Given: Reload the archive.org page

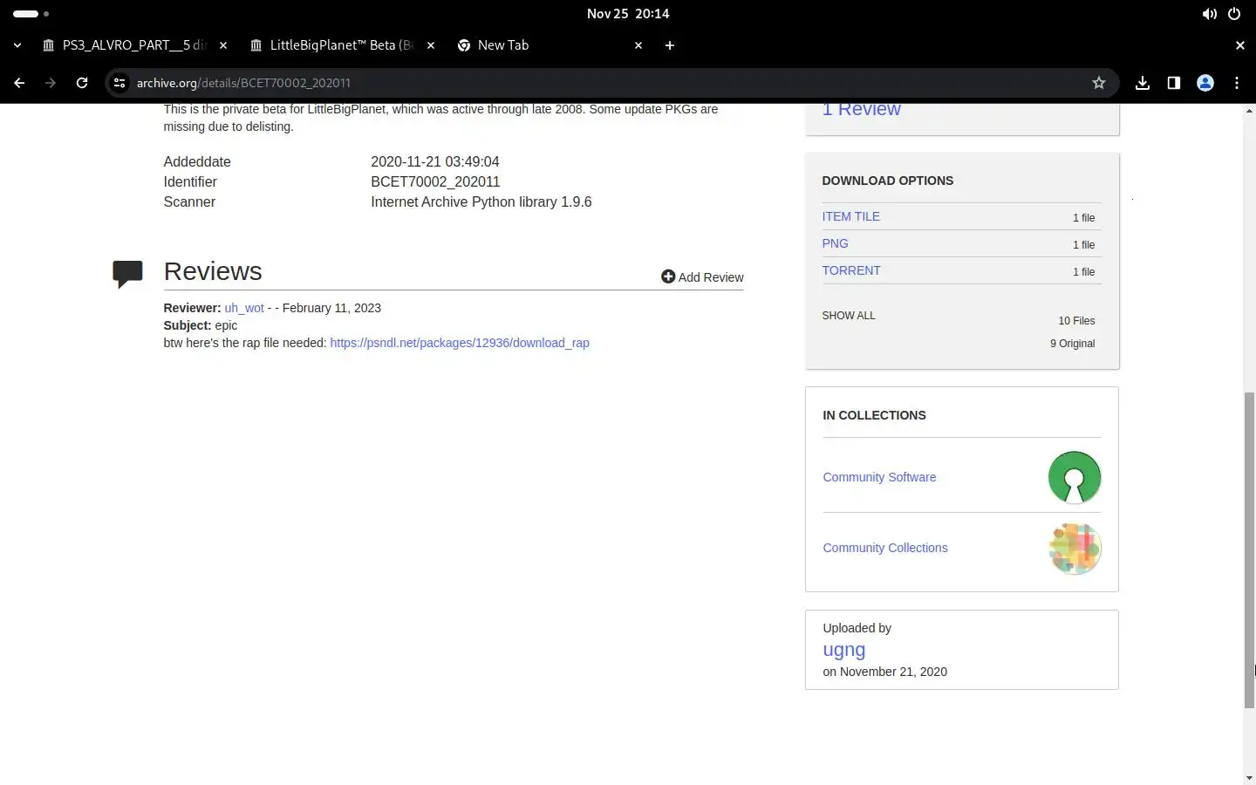Looking at the screenshot, I should click(x=82, y=83).
